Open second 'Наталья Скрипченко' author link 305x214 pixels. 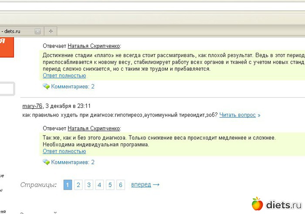pyautogui.click(x=93, y=129)
